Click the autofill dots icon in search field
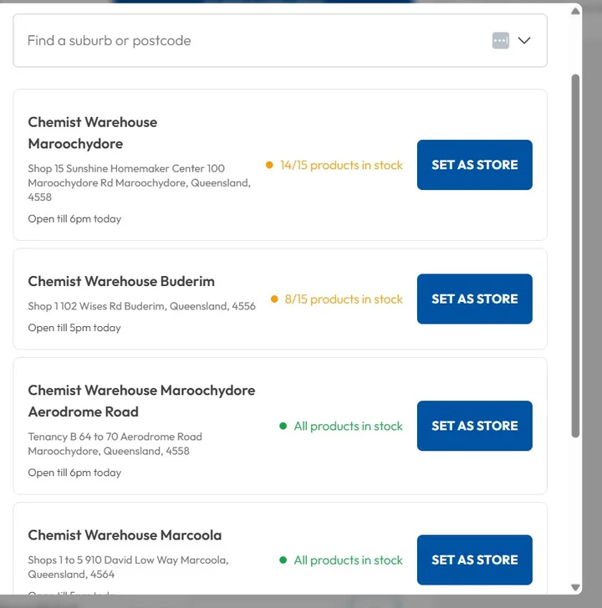Image resolution: width=602 pixels, height=608 pixels. 500,40
